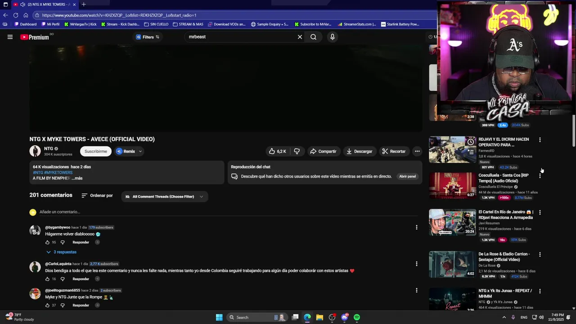Open Spotify from the taskbar
The image size is (576, 324).
pos(357,317)
